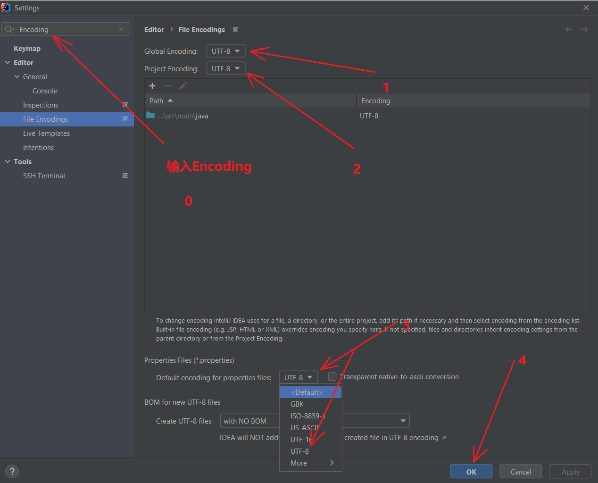Collapse the Editor tree node
Screen dimensions: 598x483
tap(8, 62)
